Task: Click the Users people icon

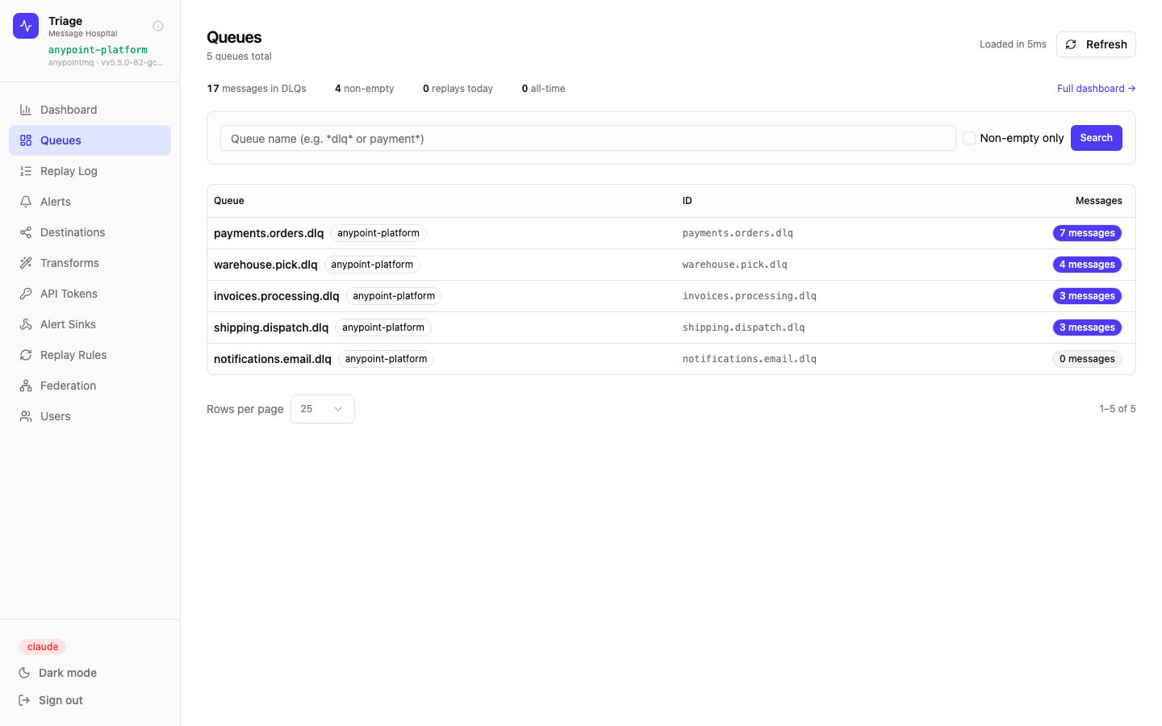Action: [x=26, y=416]
